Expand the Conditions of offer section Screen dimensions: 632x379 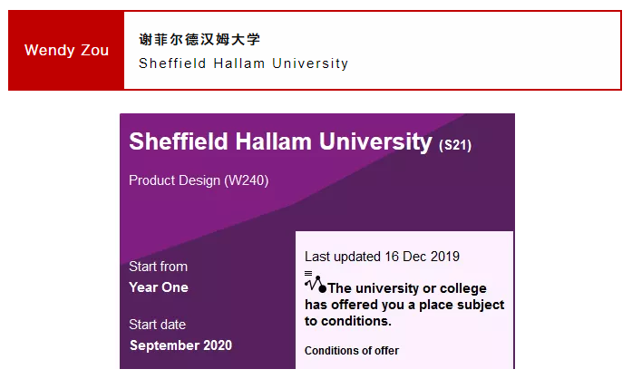pos(352,351)
